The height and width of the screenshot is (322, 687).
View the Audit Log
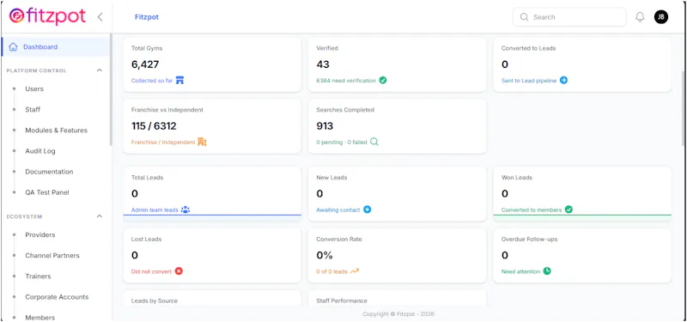(40, 151)
